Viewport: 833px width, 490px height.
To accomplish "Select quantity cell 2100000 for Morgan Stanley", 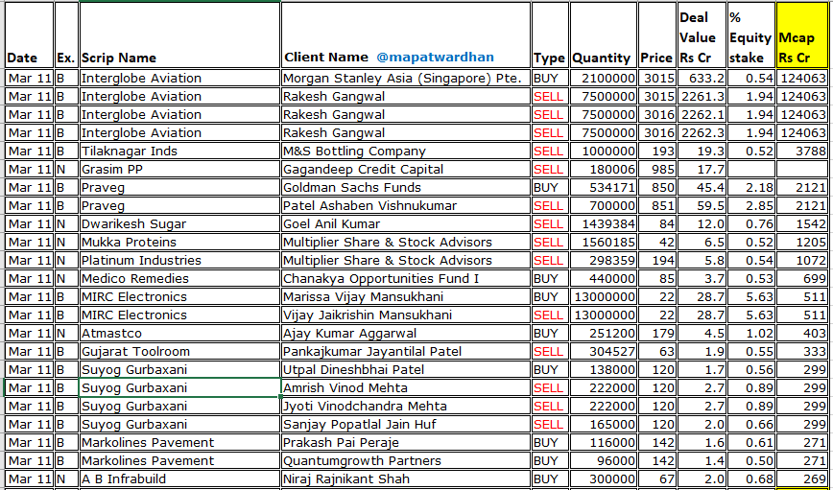I will [603, 78].
